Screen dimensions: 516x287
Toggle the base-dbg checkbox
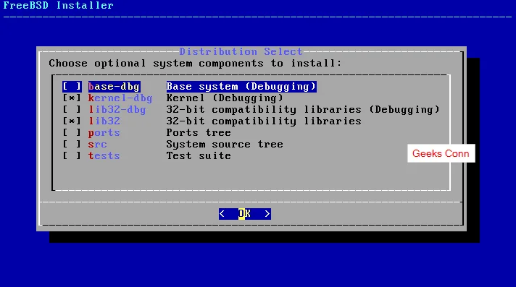(x=72, y=87)
